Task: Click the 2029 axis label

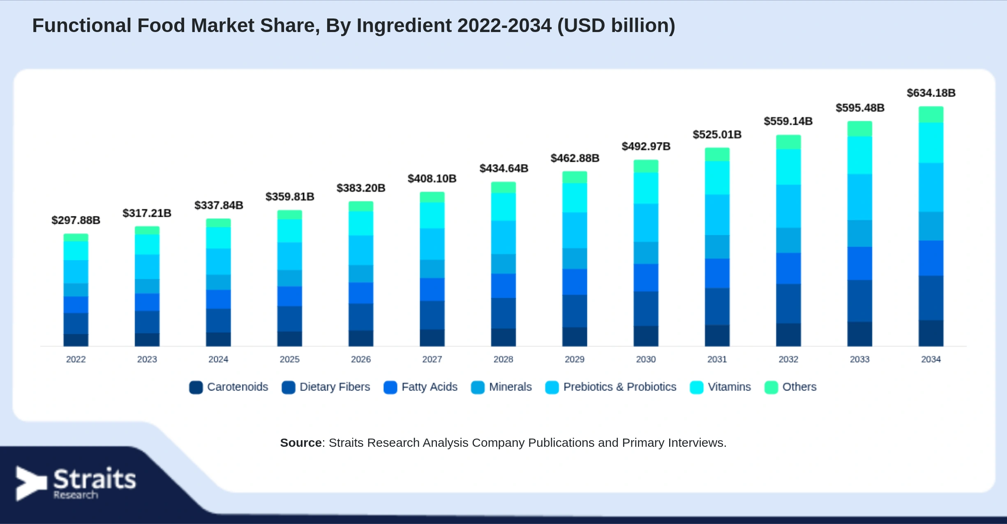Action: click(575, 359)
